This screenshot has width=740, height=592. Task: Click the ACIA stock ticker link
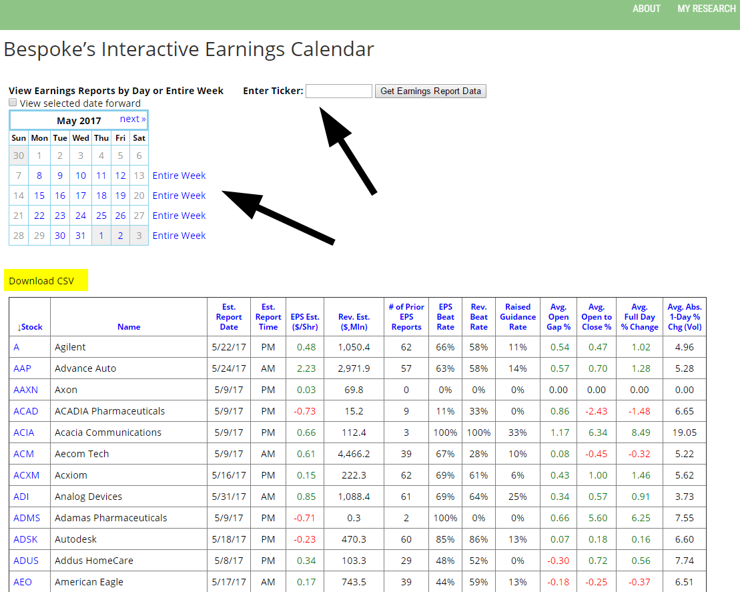pos(22,432)
